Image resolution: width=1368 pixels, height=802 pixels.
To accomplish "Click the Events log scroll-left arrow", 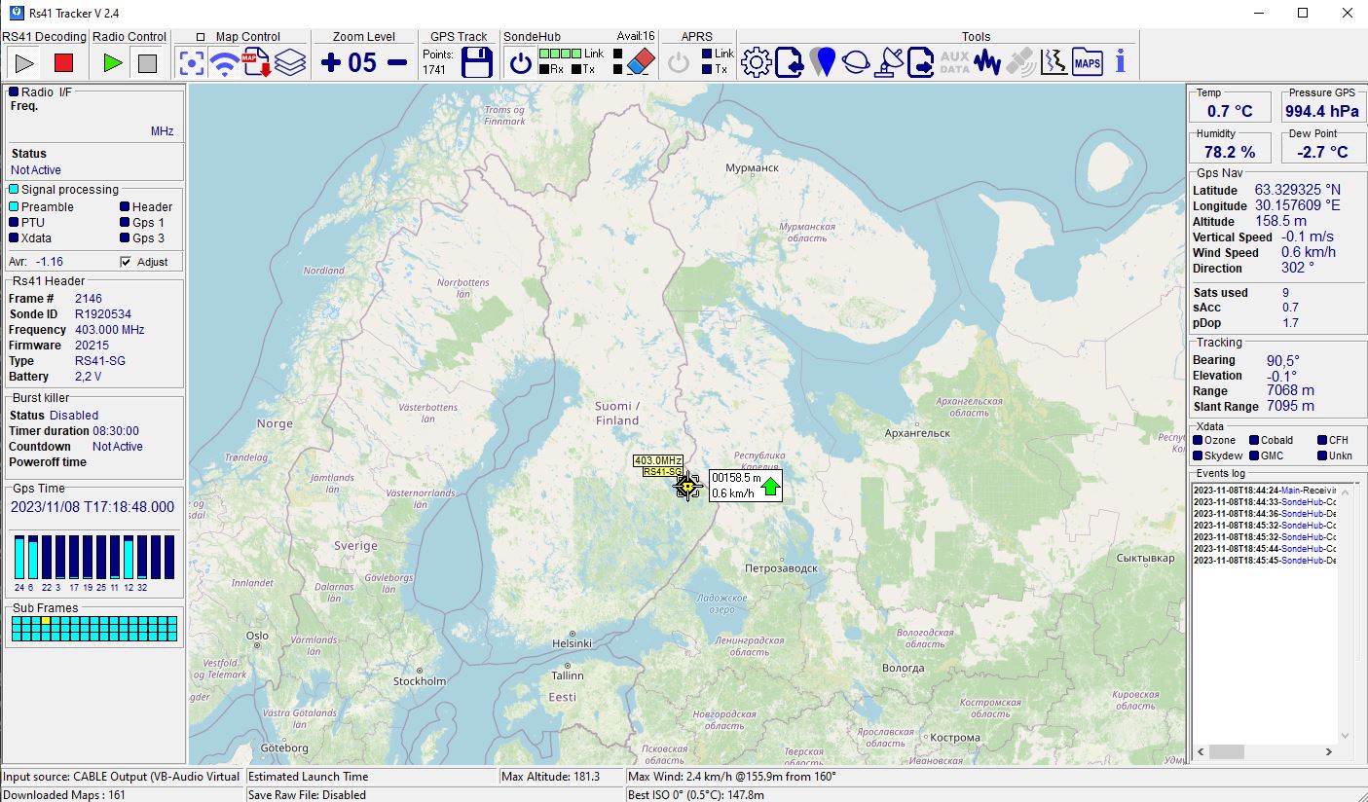I will (1200, 752).
